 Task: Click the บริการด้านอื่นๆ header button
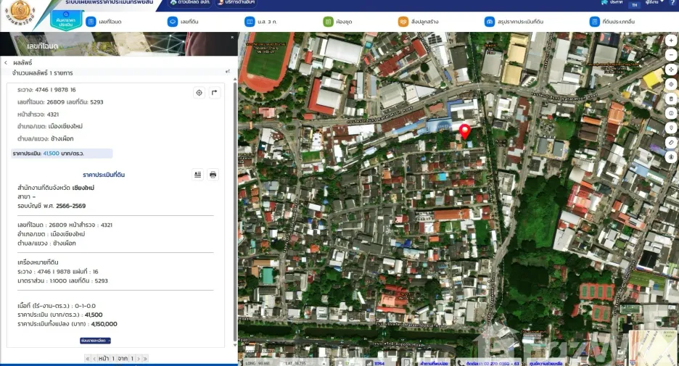coord(236,3)
